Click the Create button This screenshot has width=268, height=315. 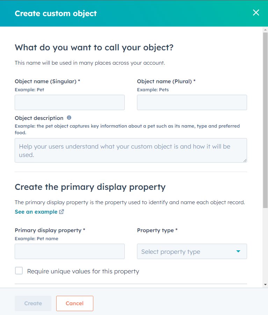(x=33, y=303)
